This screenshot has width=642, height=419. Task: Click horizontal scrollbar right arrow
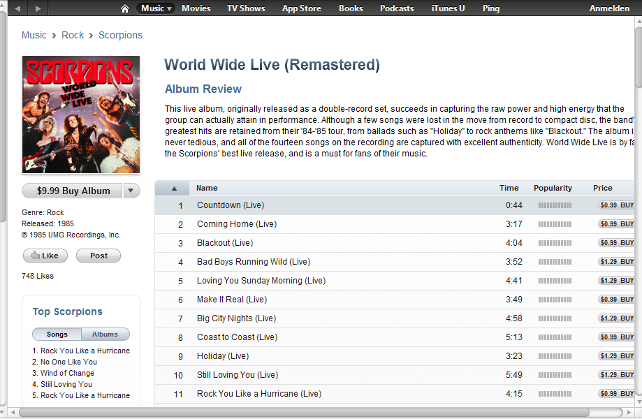tap(629, 411)
